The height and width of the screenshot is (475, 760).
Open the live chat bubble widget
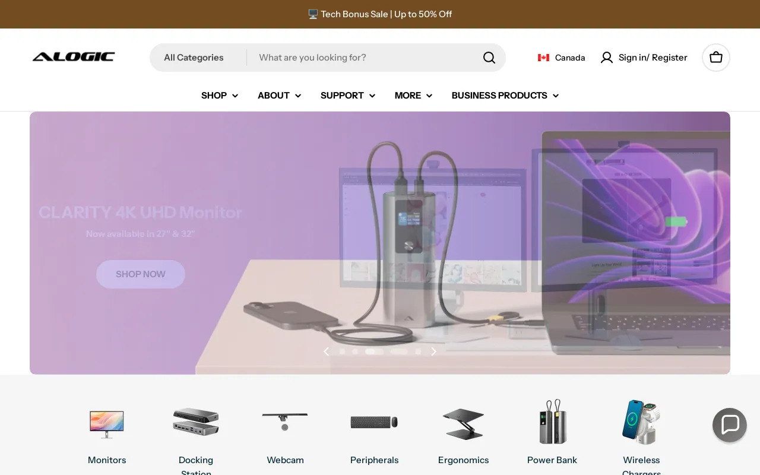729,425
